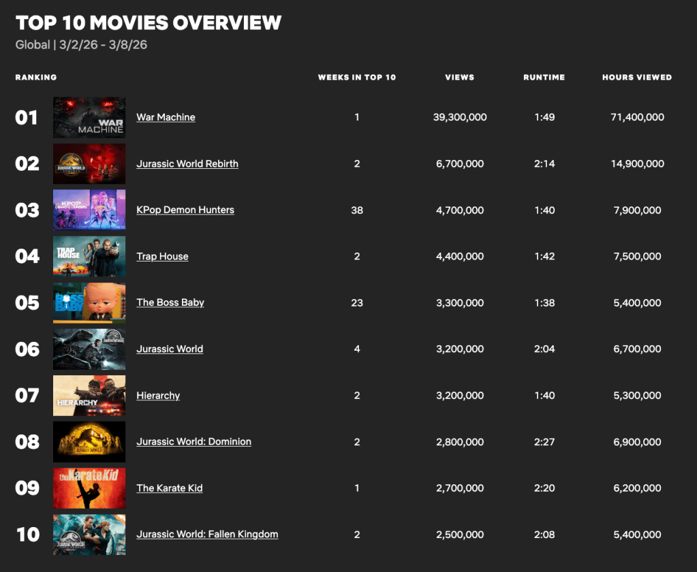The image size is (697, 572).
Task: Open the Hierarchy movie link
Action: (157, 395)
